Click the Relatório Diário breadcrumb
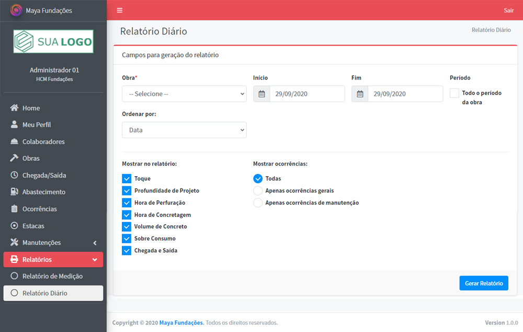Viewport: 523px width, 332px height. coord(491,30)
